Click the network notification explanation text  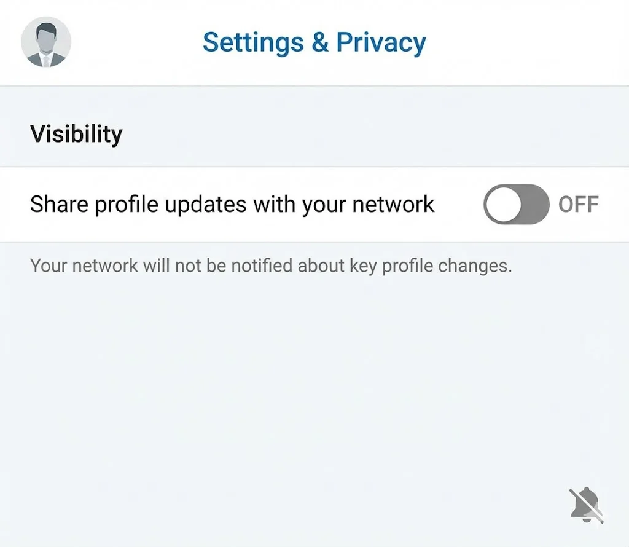point(271,266)
